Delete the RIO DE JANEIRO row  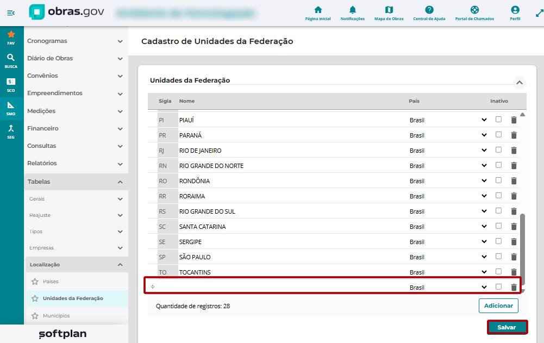[x=514, y=151]
